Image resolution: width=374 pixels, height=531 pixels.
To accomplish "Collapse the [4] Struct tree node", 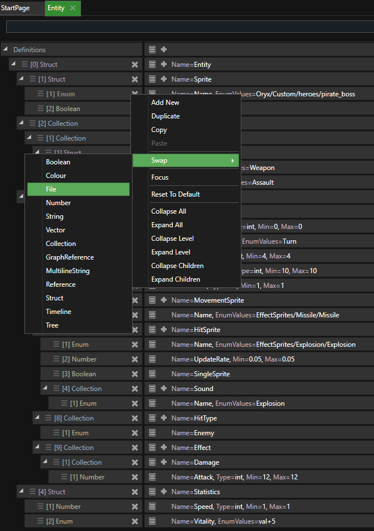I will [x=21, y=492].
